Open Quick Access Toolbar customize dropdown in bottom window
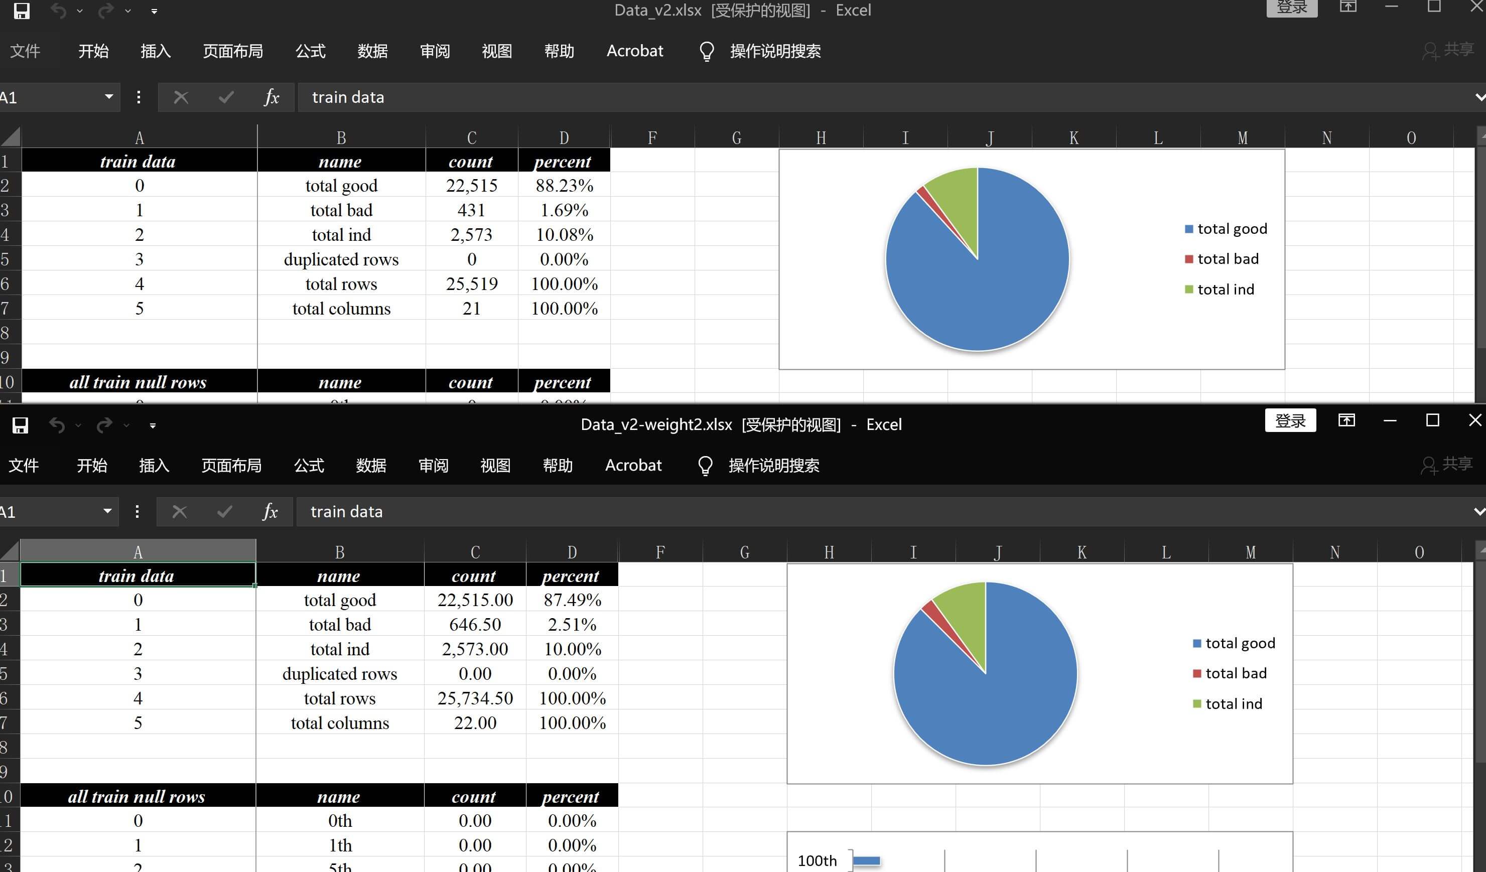The width and height of the screenshot is (1486, 872). tap(153, 425)
